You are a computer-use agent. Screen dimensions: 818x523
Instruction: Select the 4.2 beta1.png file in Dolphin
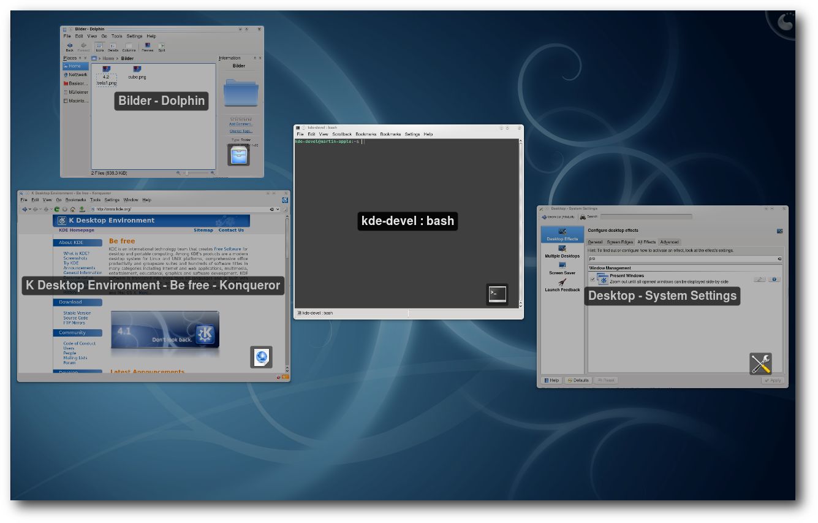pos(106,76)
